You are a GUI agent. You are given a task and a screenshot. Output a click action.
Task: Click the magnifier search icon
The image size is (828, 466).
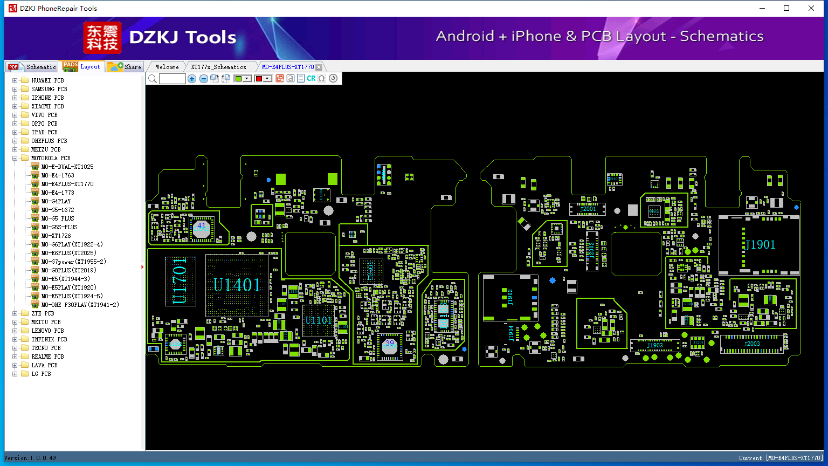(x=153, y=79)
